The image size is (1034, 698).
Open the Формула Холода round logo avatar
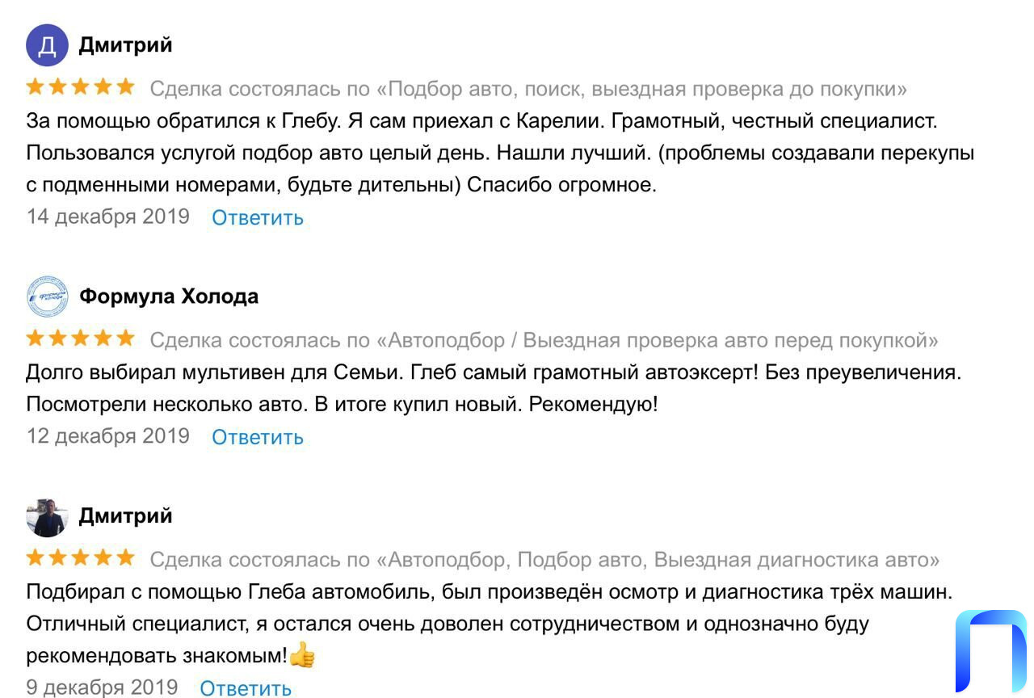tap(47, 296)
